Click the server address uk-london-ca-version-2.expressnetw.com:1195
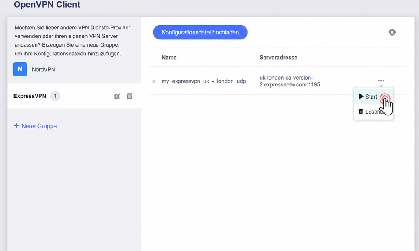Image resolution: width=419 pixels, height=251 pixels. click(x=290, y=81)
